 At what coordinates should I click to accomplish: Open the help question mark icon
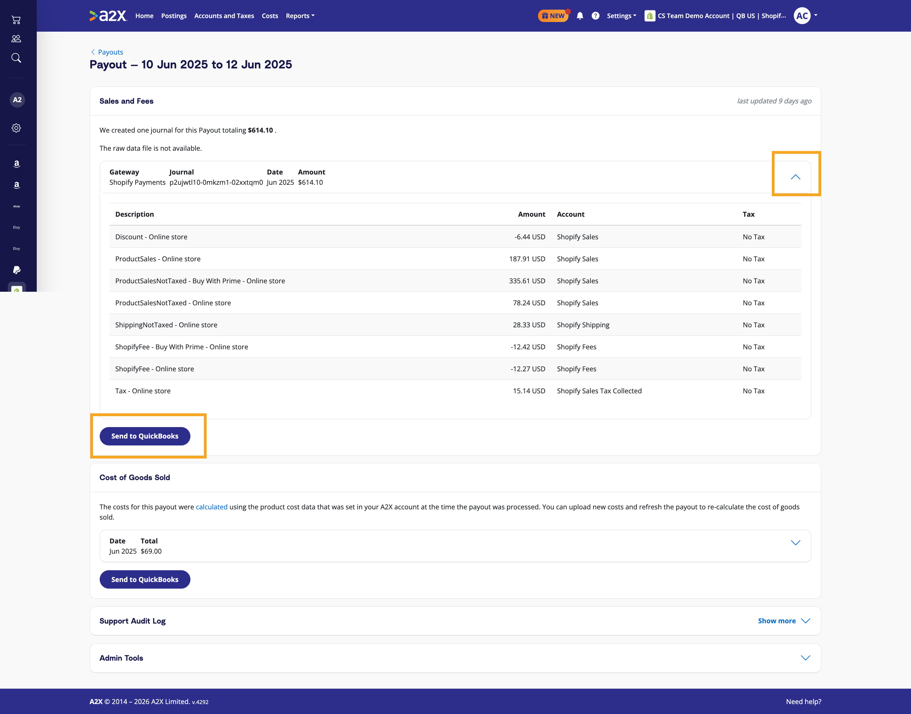pos(596,16)
